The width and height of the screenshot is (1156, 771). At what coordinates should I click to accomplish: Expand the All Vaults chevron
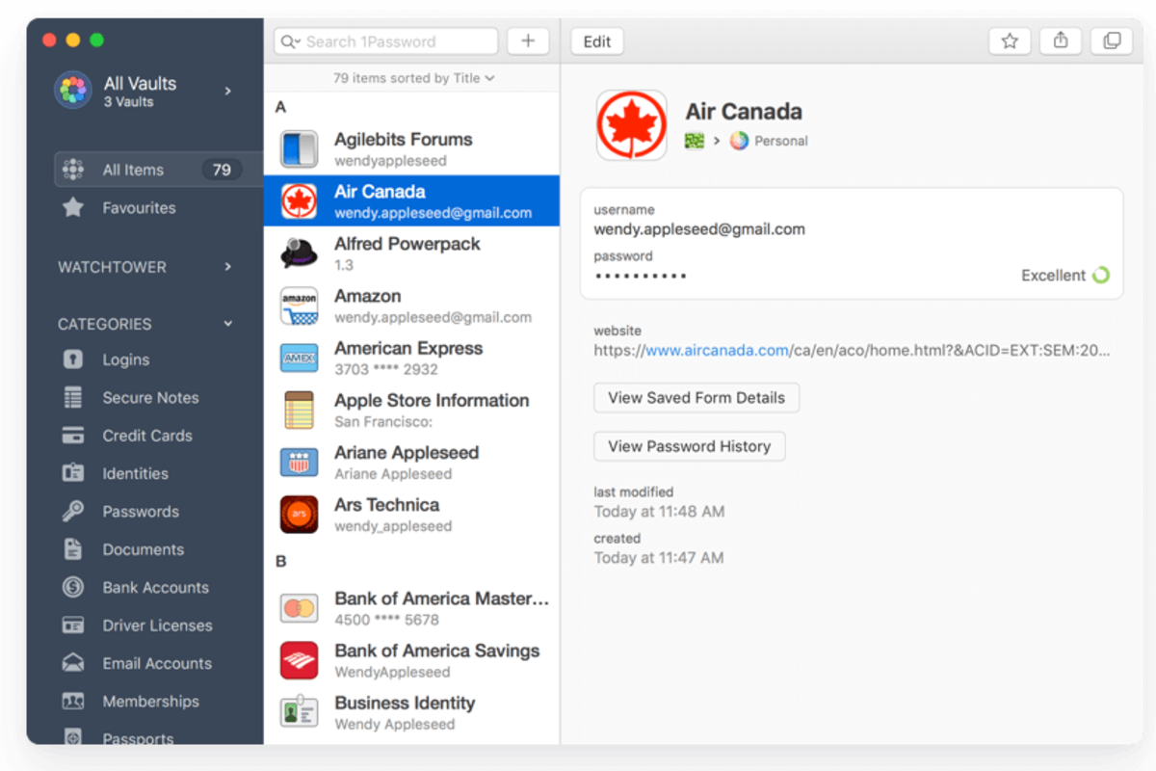tap(228, 91)
